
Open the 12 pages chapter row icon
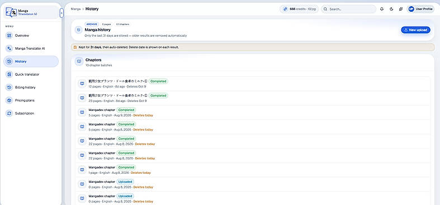(82, 84)
